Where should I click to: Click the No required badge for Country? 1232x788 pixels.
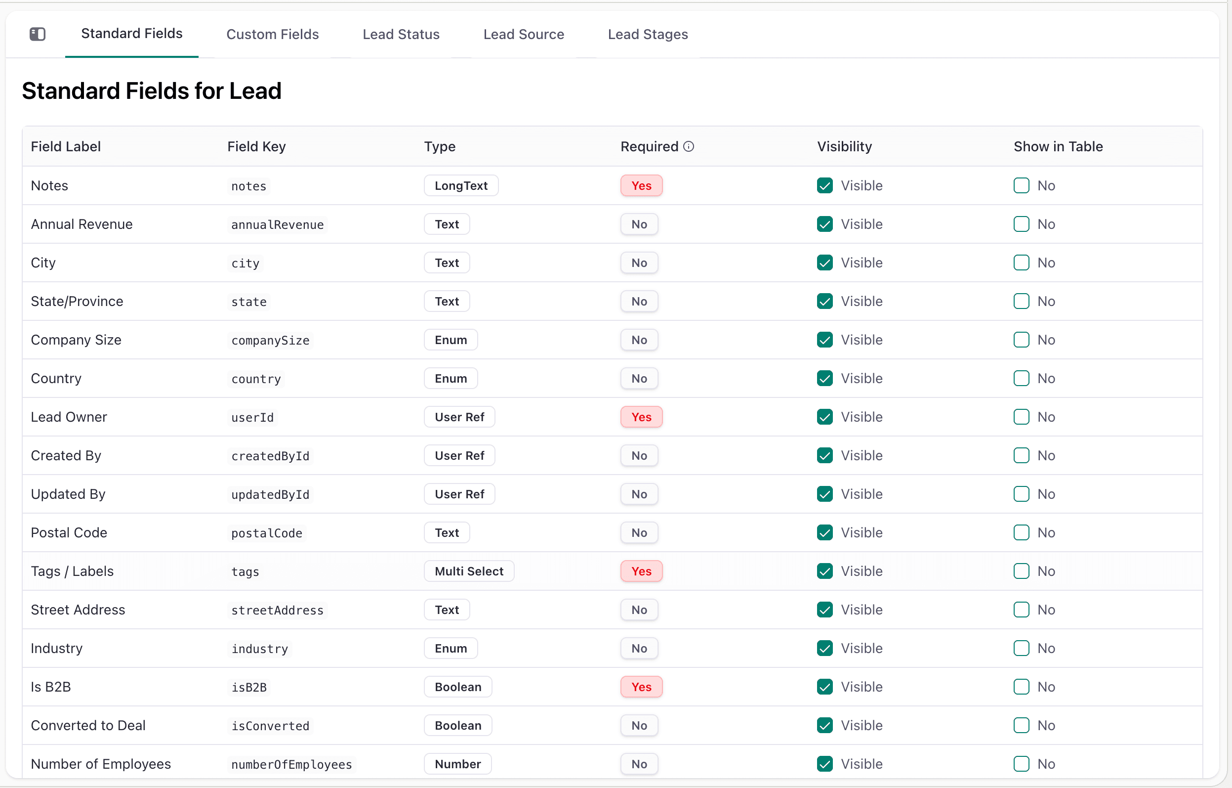[639, 378]
